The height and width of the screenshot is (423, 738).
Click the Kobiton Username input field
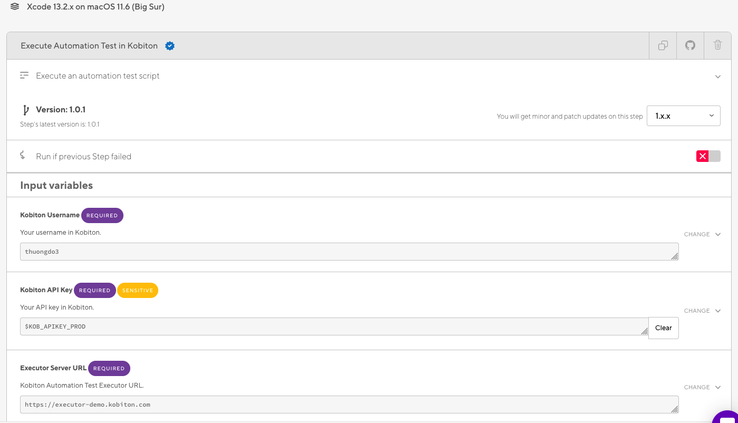click(349, 252)
